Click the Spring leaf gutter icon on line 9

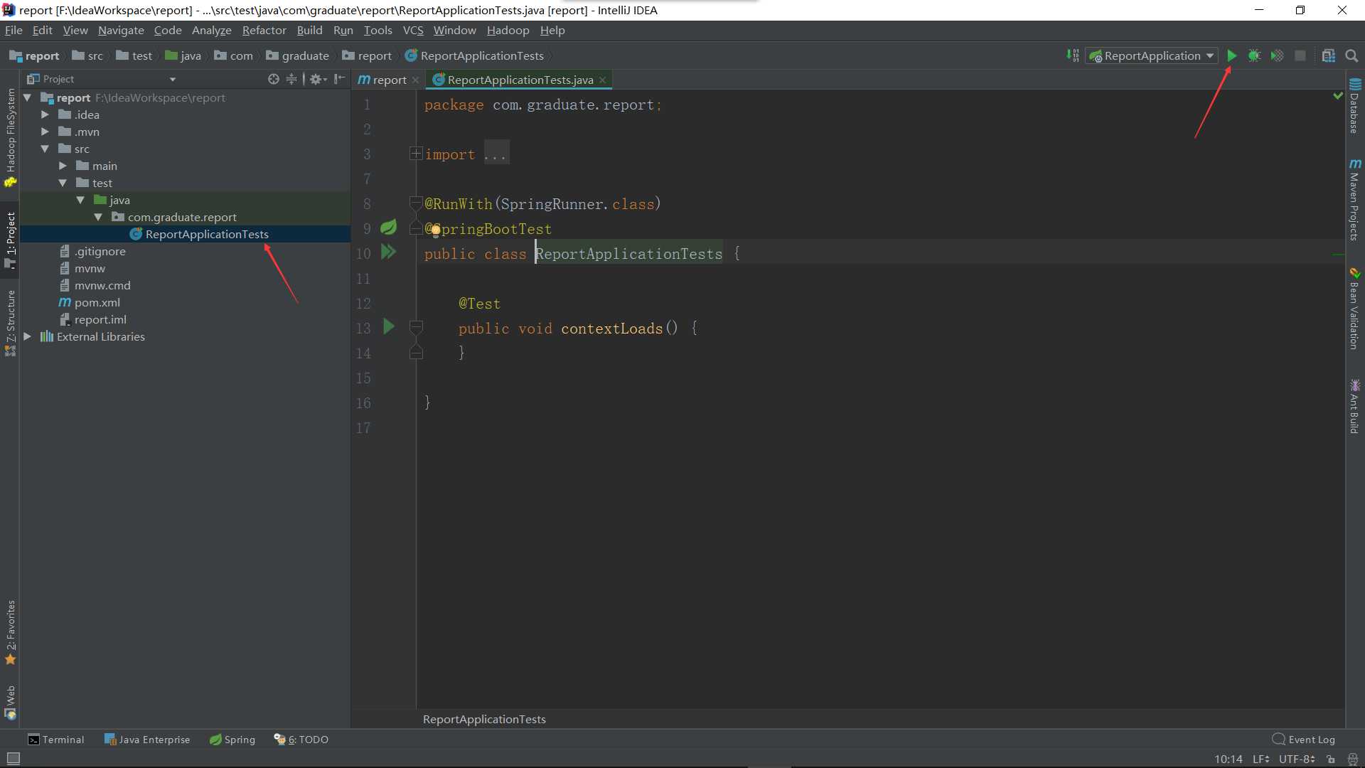388,228
